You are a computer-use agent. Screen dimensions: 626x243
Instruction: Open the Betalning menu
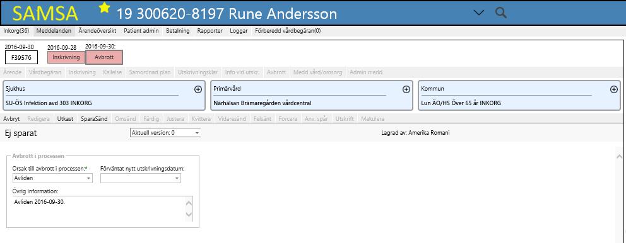pyautogui.click(x=178, y=31)
